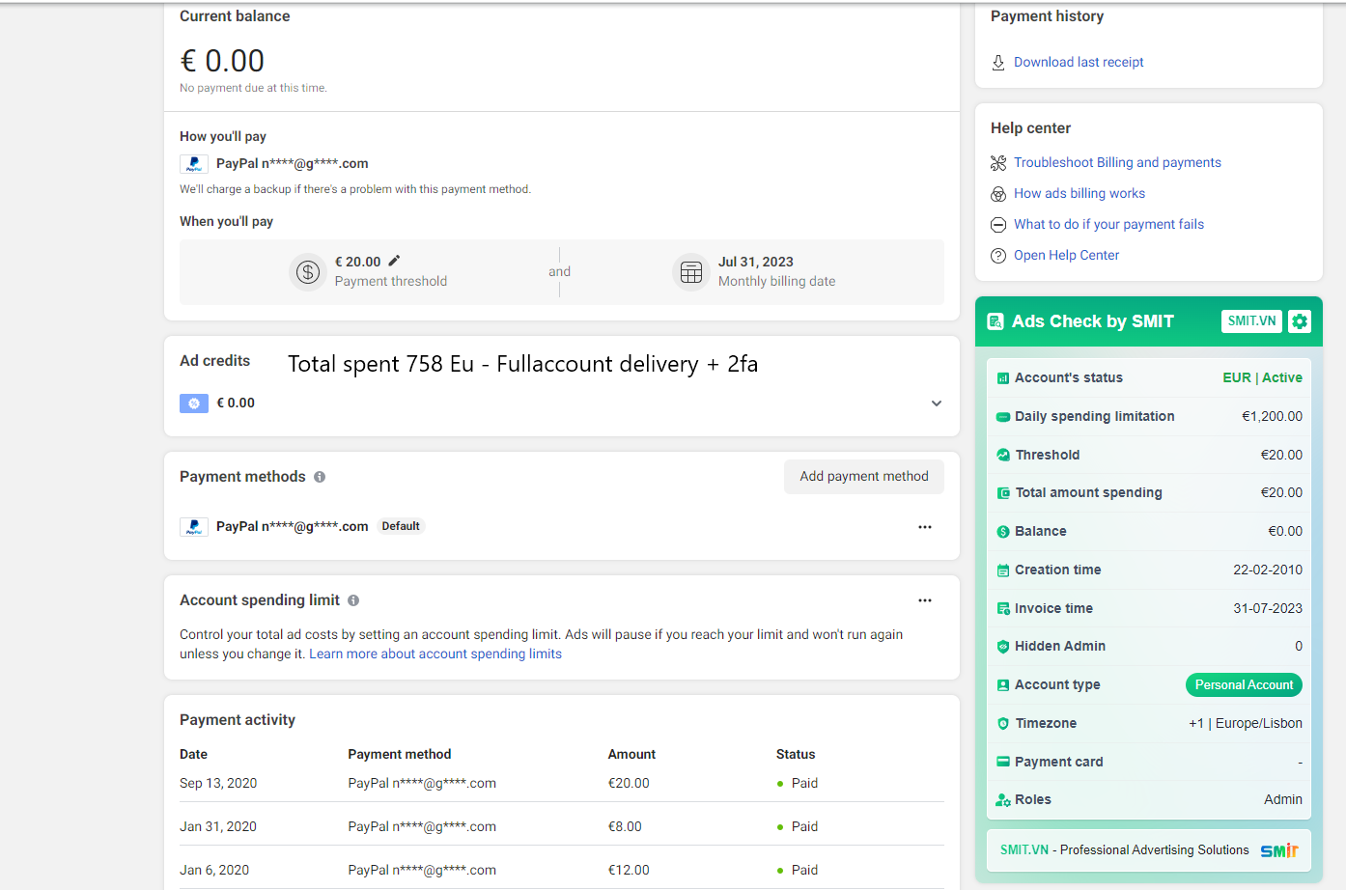The image size is (1346, 890).
Task: Click Jul 31, 2023 billing date
Action: click(x=756, y=262)
